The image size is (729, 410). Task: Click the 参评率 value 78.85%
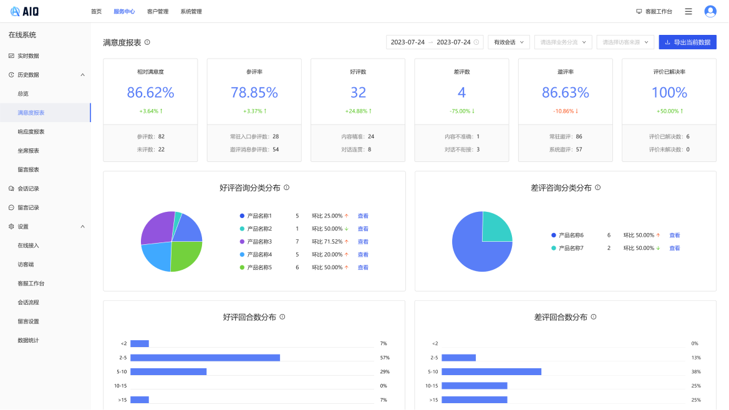[254, 92]
